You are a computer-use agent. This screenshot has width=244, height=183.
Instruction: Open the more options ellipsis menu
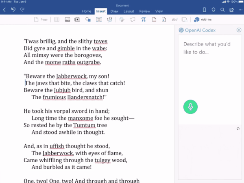[240, 10]
